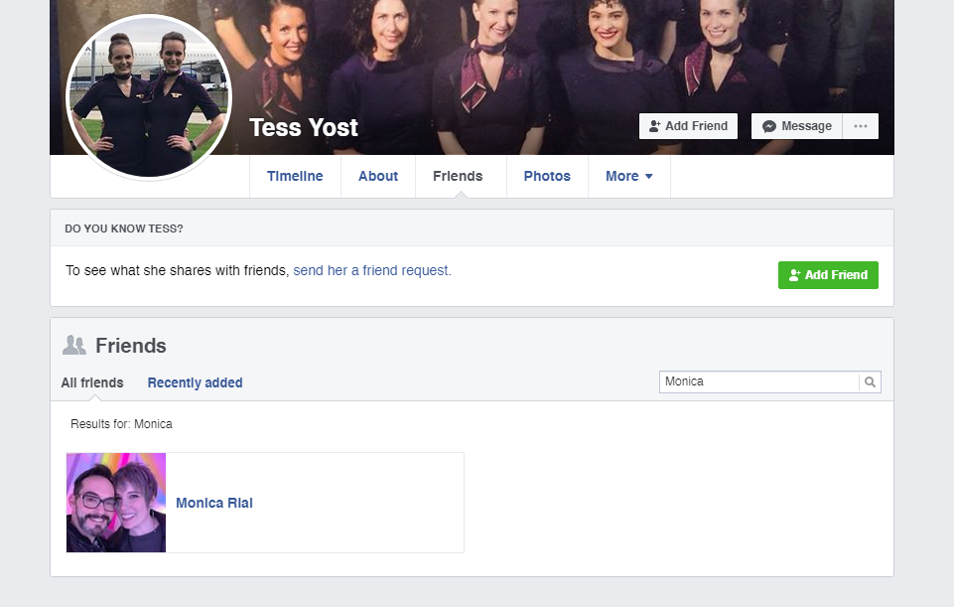Click the Tess Yost profile name
Image resolution: width=954 pixels, height=607 pixels.
(x=304, y=128)
